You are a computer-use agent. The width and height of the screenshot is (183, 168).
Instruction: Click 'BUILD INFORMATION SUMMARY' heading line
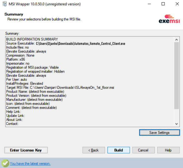point(32,39)
